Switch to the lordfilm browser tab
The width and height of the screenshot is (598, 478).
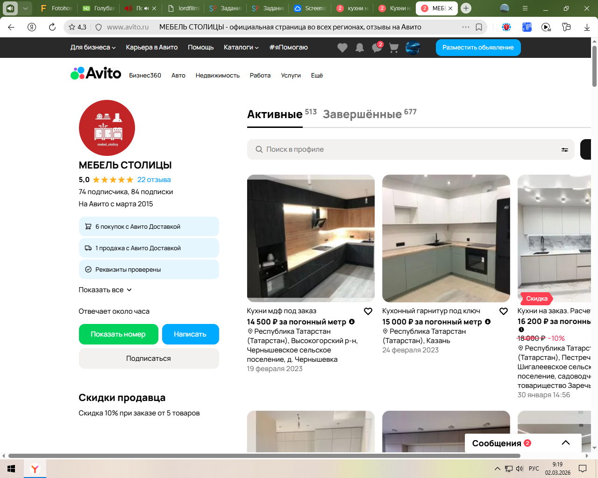184,8
